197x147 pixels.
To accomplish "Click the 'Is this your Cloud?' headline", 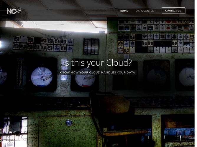I will 97,63.
